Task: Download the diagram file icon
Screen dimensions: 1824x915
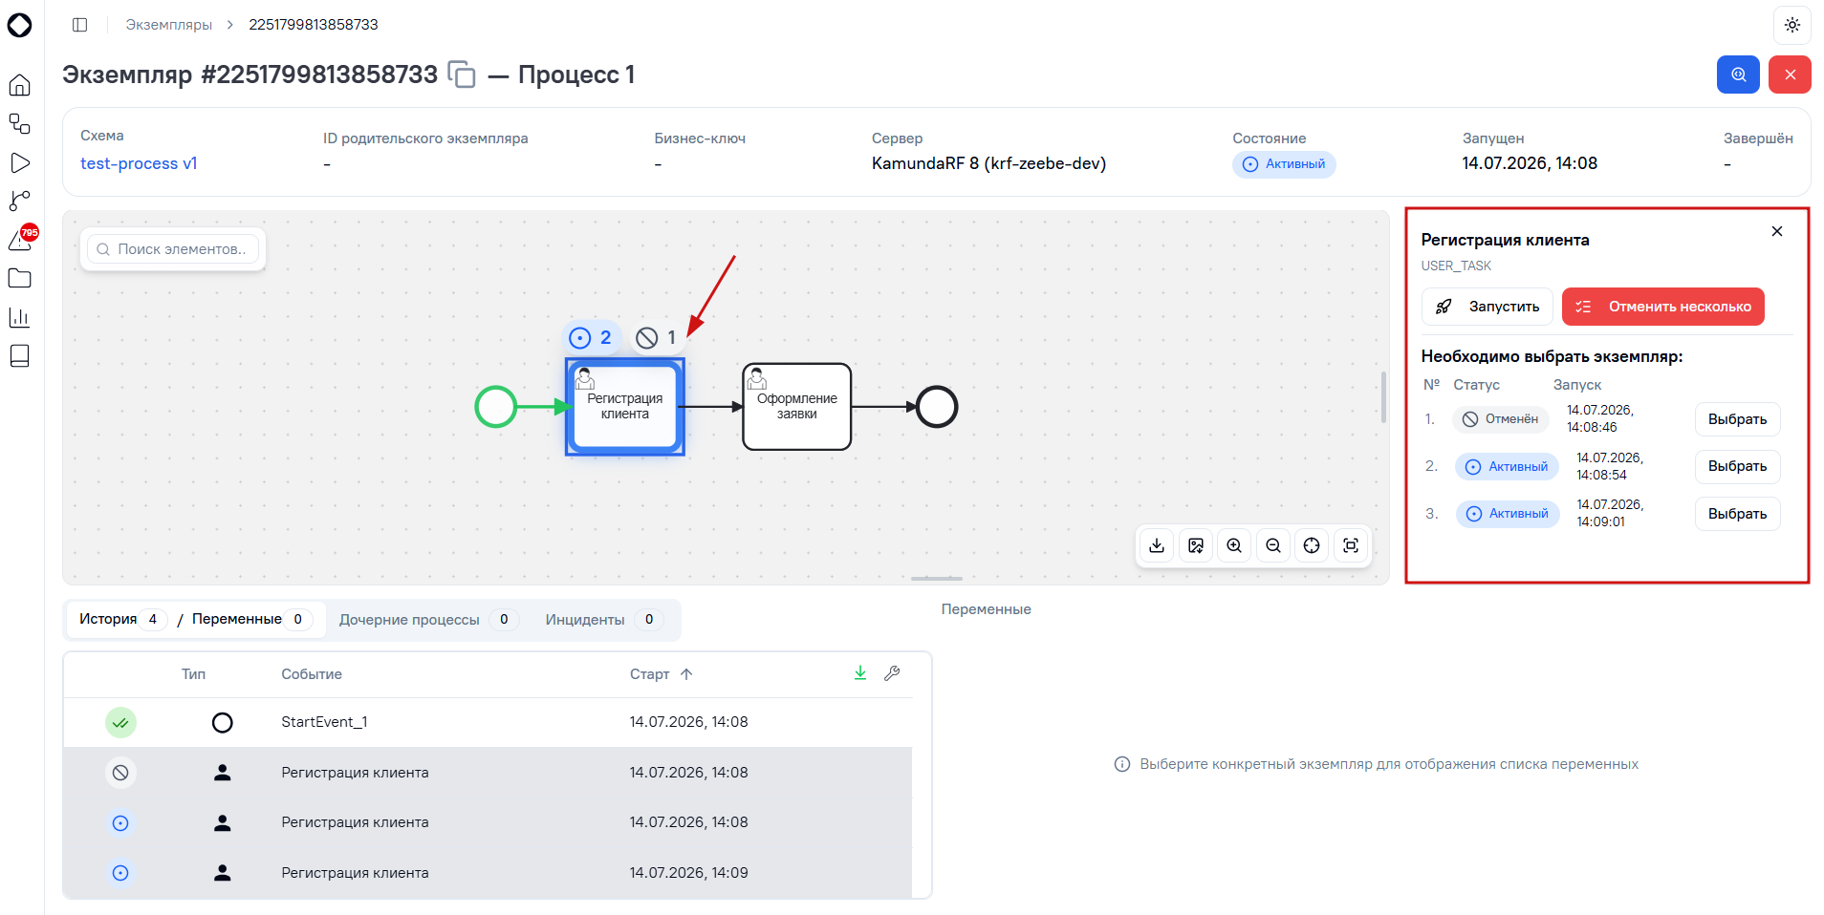Action: pyautogui.click(x=1157, y=545)
